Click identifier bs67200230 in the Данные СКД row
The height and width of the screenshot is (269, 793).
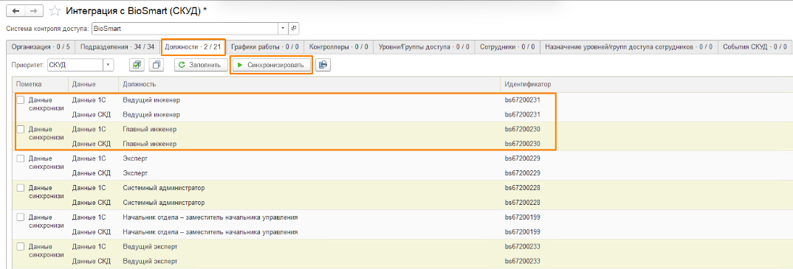[x=523, y=144]
